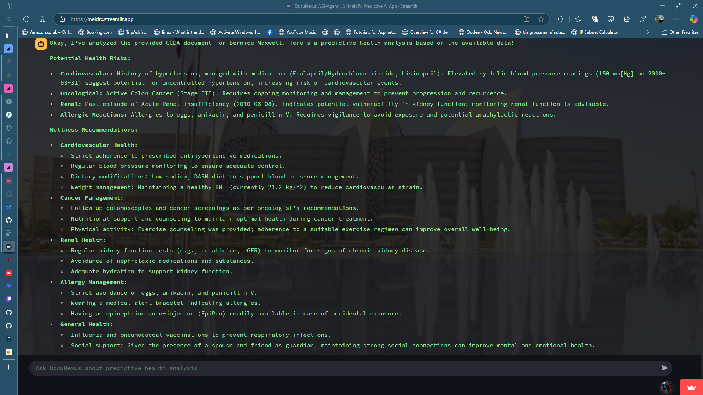Image resolution: width=703 pixels, height=395 pixels.
Task: Start a screenshot with the scissors icon
Action: point(611,19)
